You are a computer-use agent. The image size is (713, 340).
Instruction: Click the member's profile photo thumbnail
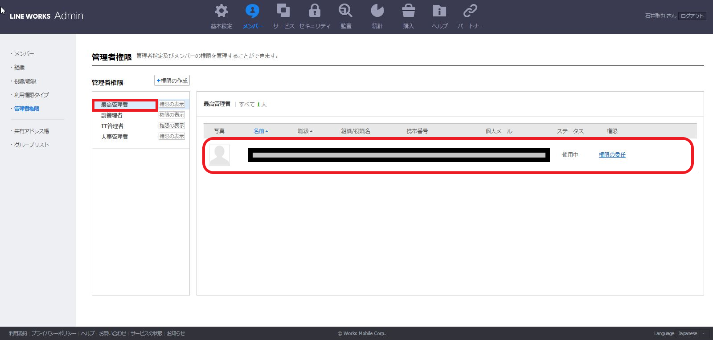(x=220, y=155)
